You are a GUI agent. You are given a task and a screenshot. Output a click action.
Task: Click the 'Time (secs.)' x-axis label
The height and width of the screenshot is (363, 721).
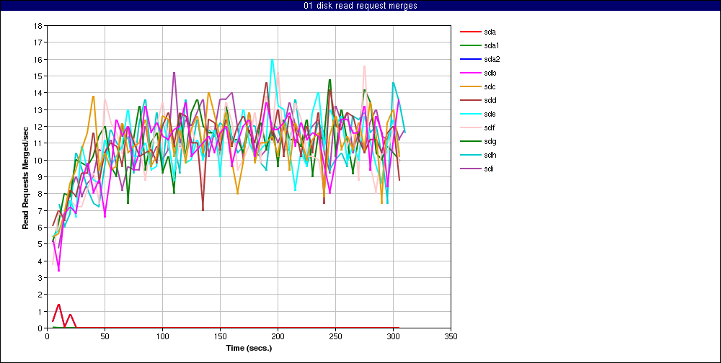point(249,349)
